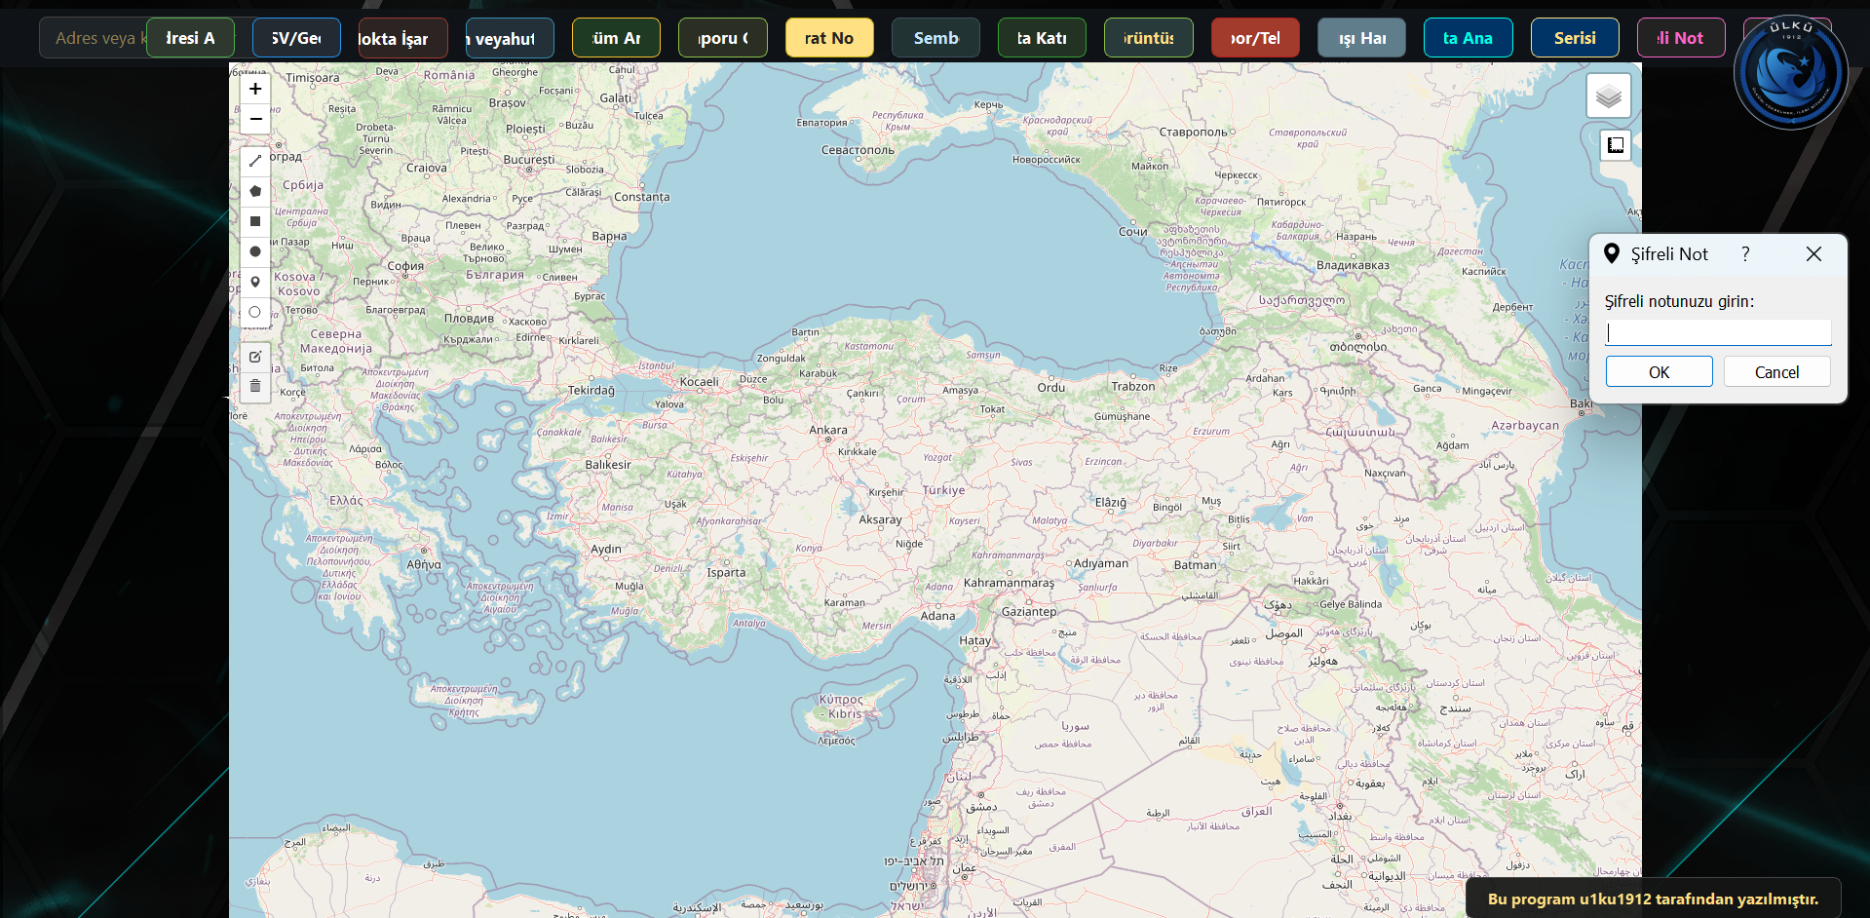Click the measure ruler tool on map
Screen dimensions: 1870x918
tap(1616, 145)
